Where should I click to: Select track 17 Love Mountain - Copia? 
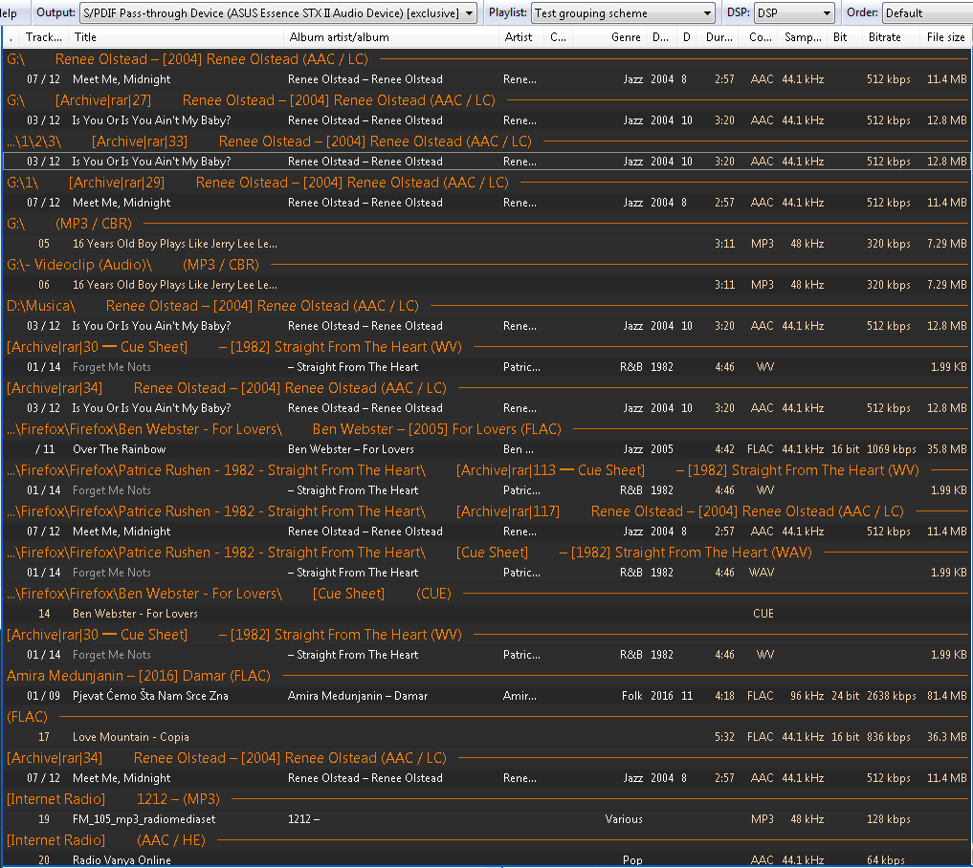click(486, 737)
